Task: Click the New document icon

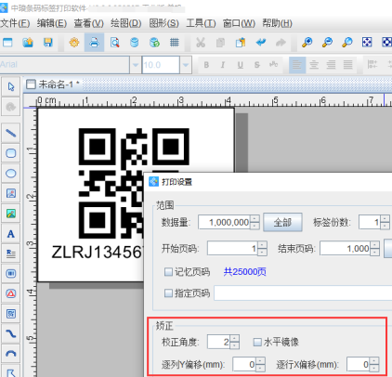Action: [7, 42]
